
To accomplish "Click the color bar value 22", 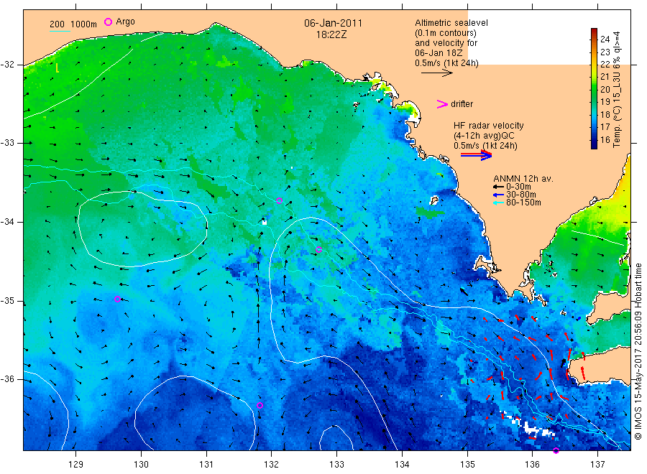I will pyautogui.click(x=605, y=65).
